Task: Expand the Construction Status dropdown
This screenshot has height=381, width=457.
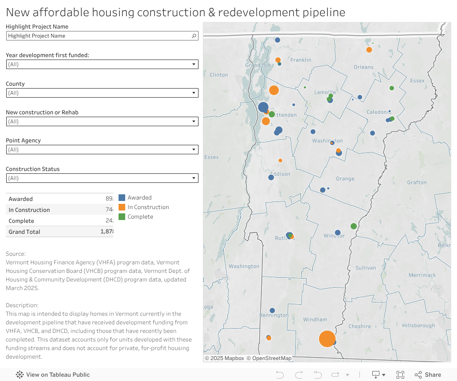Action: [x=194, y=178]
